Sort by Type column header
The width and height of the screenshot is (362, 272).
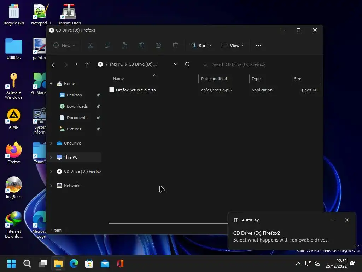[x=270, y=79]
